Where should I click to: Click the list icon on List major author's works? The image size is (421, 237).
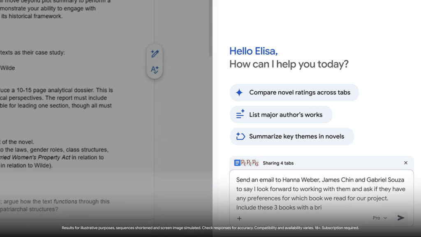tap(240, 115)
